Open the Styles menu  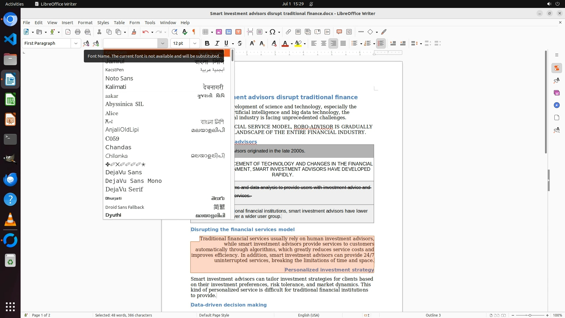pos(103,22)
